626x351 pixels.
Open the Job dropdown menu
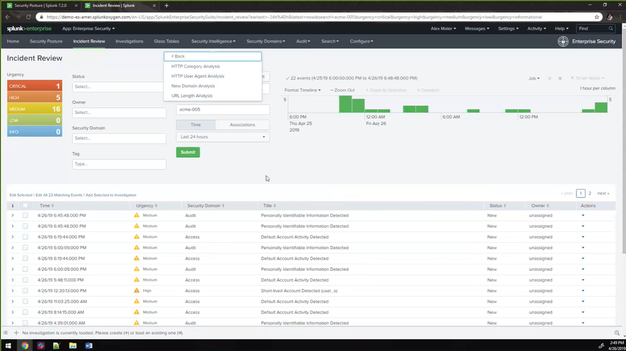[534, 78]
